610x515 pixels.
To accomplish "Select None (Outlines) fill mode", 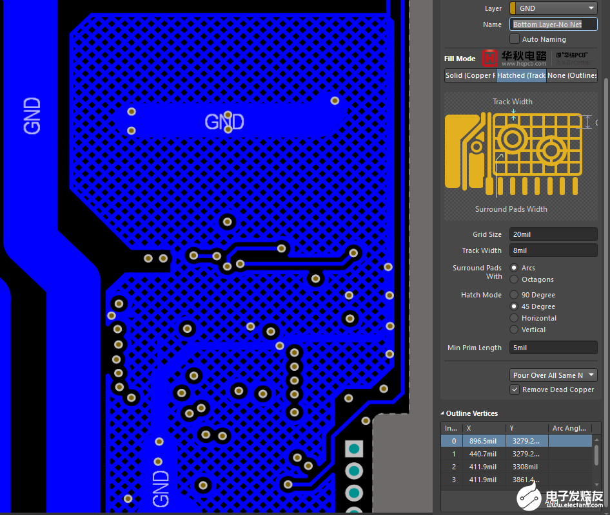I will click(572, 75).
